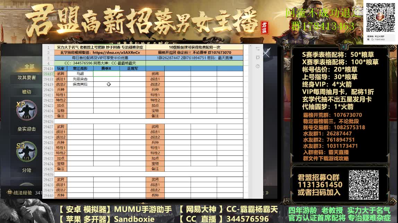Select the cell containing 疾击其后
Screen dimensions: 398x223
click(80, 84)
